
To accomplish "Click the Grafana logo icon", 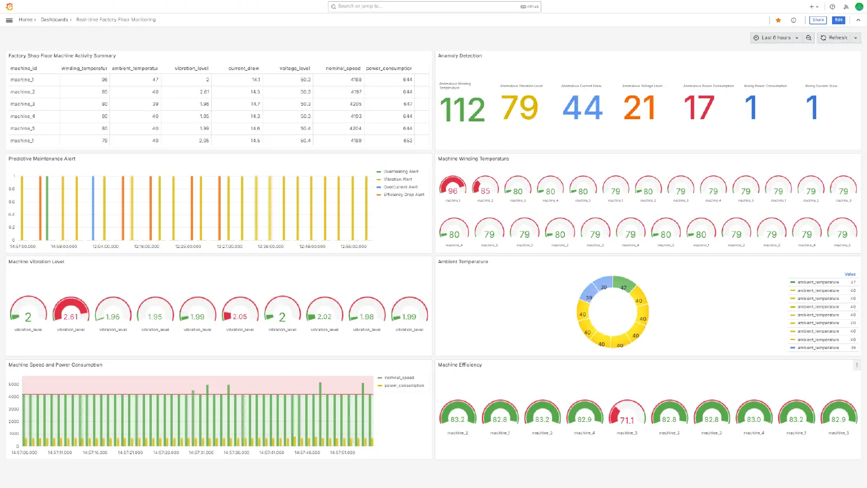I will click(9, 7).
